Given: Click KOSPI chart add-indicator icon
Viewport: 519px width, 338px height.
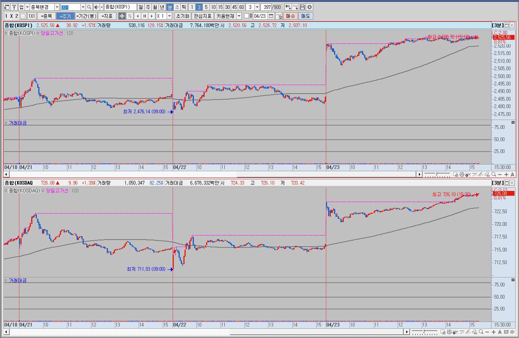Looking at the screenshot, I should 468,175.
